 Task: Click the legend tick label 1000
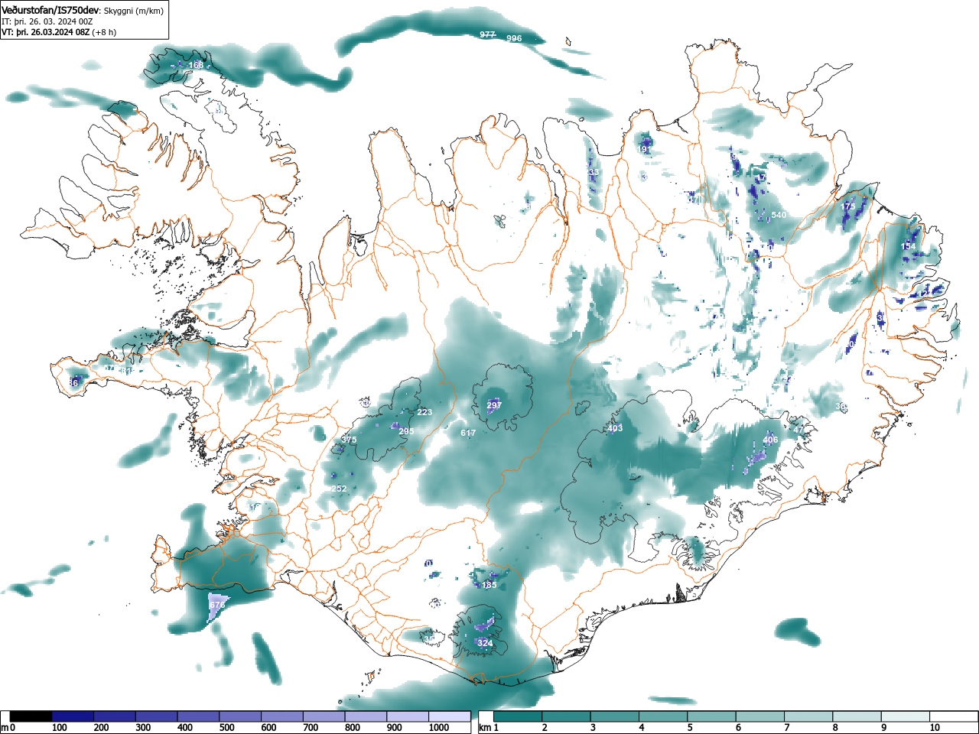pos(439,728)
